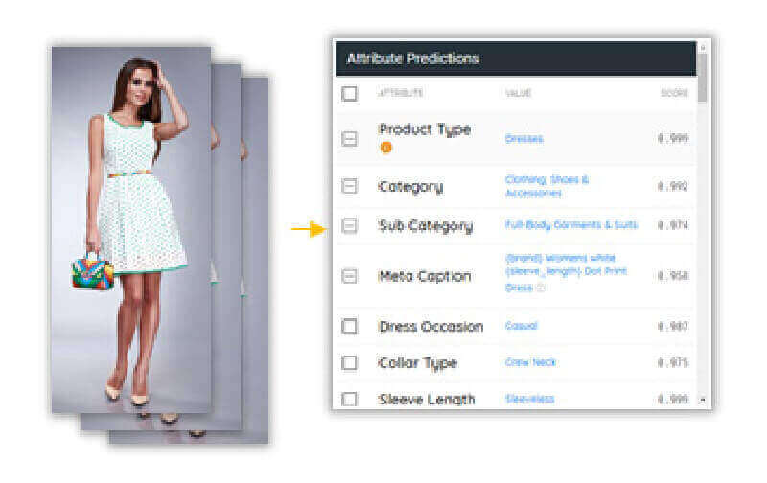Click the Sub Category attribute label

click(426, 226)
